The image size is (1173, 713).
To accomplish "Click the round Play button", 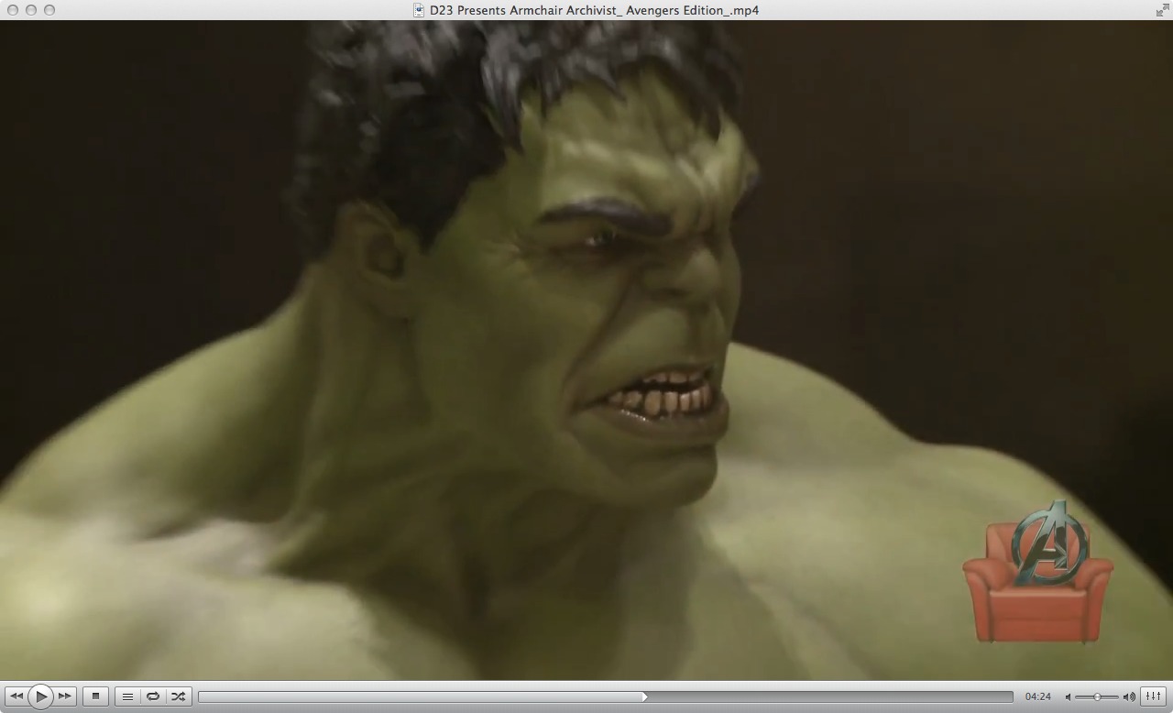I will click(x=40, y=697).
